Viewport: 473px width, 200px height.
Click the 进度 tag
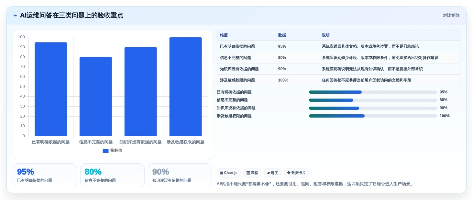tap(272, 173)
